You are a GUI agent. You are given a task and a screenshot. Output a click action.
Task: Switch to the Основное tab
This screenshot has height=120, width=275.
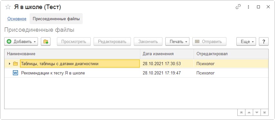(x=17, y=19)
